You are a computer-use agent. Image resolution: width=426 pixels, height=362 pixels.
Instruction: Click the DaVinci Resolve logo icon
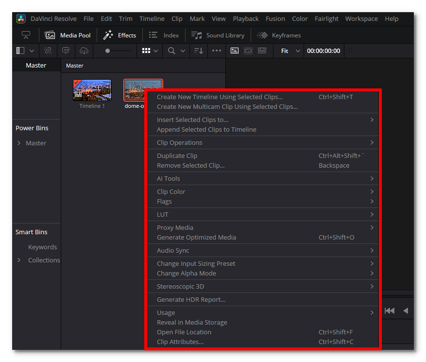pyautogui.click(x=21, y=19)
